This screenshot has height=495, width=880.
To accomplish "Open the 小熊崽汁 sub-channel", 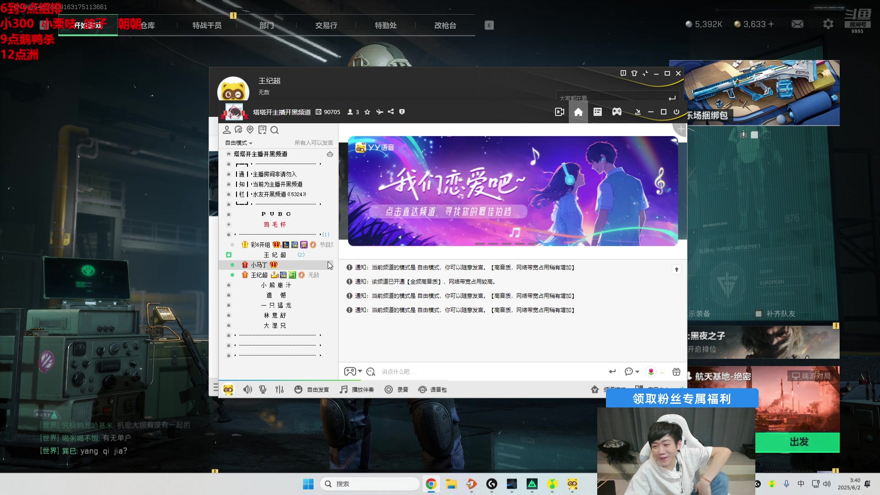I will tap(278, 285).
